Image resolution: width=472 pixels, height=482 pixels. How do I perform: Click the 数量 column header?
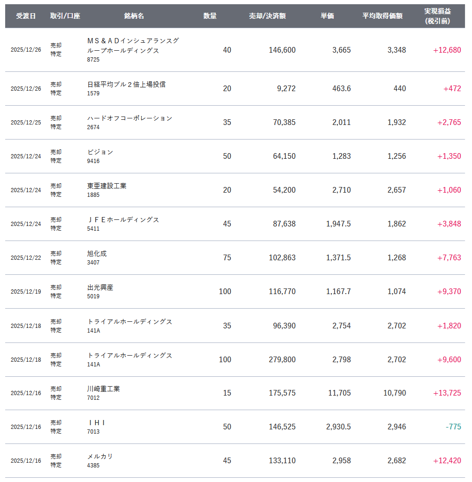click(210, 16)
